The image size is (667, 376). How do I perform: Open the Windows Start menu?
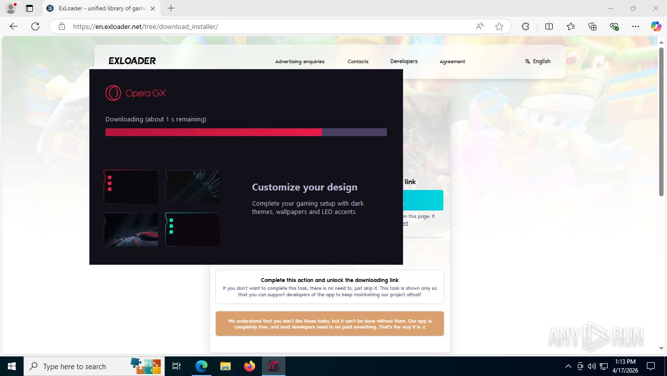[11, 366]
